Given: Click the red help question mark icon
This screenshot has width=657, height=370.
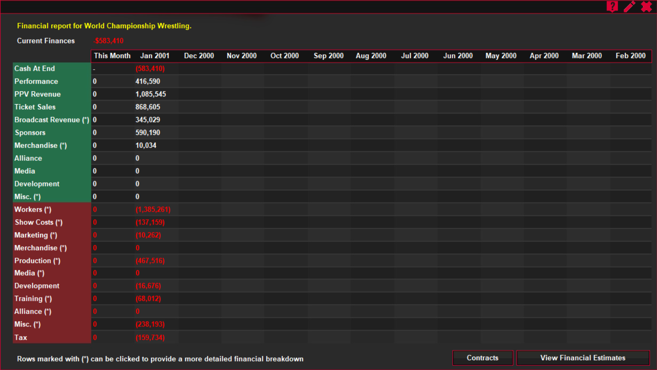Looking at the screenshot, I should (x=612, y=6).
